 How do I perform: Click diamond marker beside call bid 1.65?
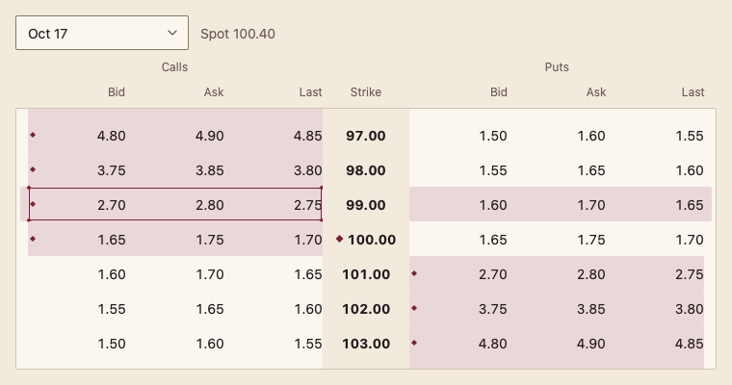33,239
